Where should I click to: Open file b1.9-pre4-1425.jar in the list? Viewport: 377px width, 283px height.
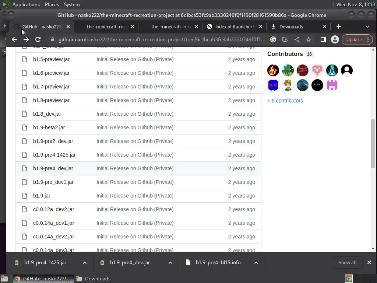tap(54, 155)
